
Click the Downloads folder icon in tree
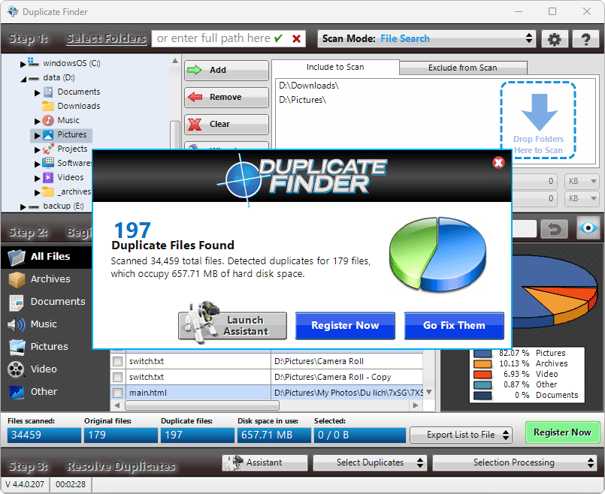48,106
